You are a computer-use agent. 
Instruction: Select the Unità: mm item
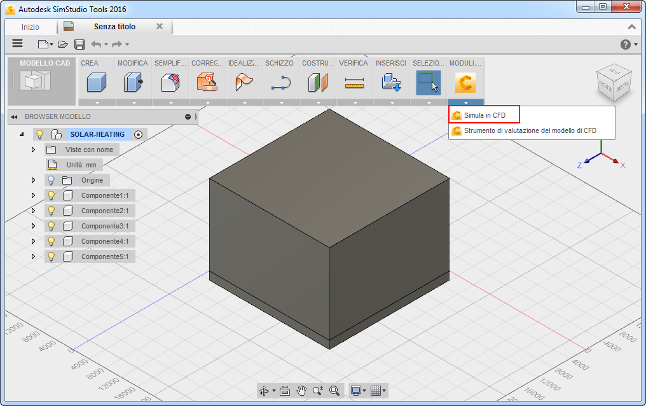click(x=81, y=165)
